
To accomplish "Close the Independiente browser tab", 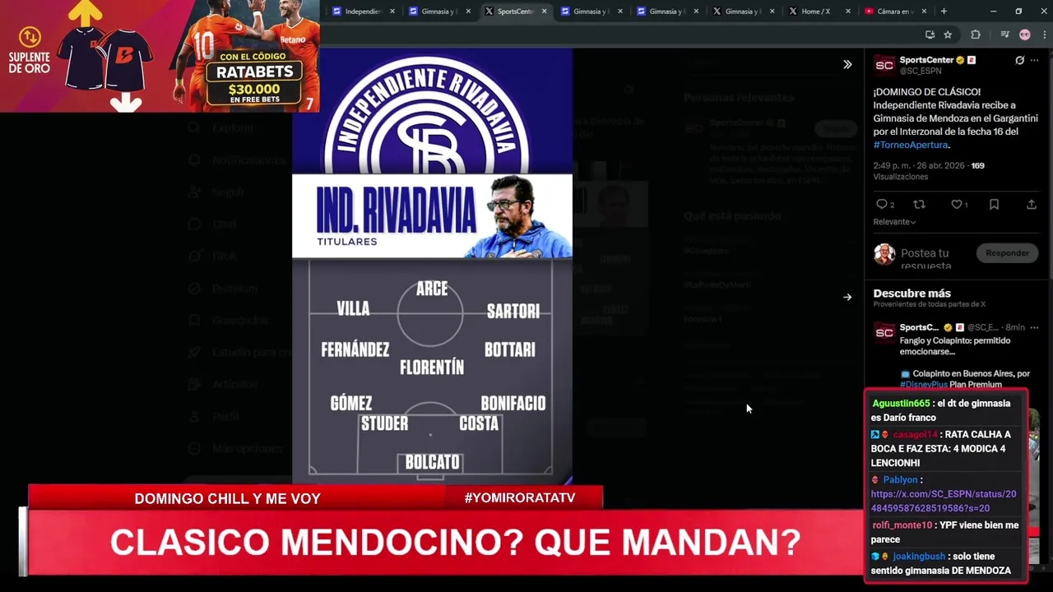I will [392, 12].
